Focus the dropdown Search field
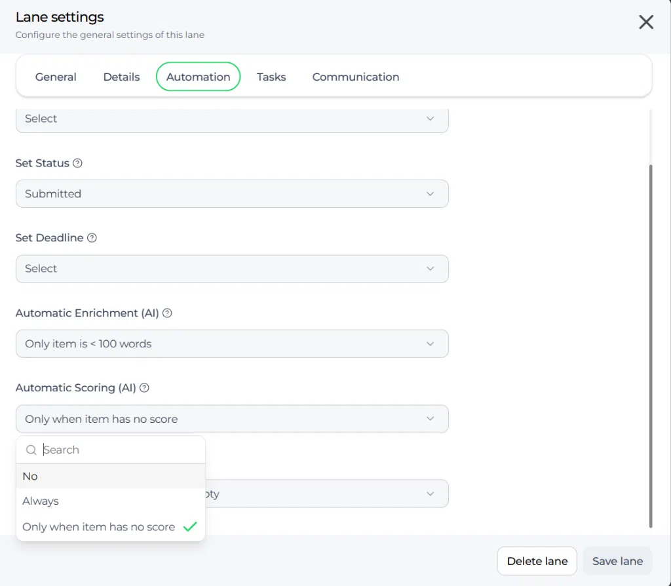Viewport: 671px width, 586px height. click(111, 450)
